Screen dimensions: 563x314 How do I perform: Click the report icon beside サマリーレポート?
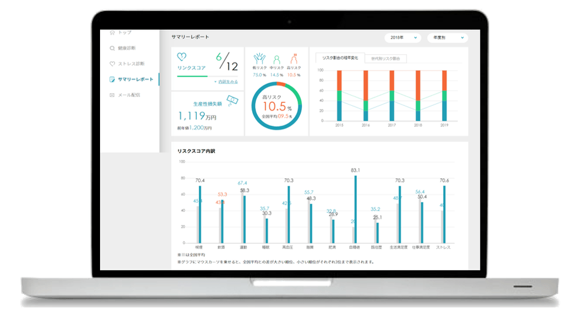click(x=113, y=79)
